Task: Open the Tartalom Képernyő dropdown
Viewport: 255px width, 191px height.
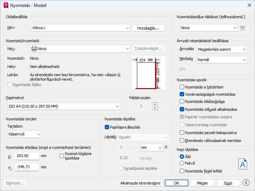Action: click(25, 134)
